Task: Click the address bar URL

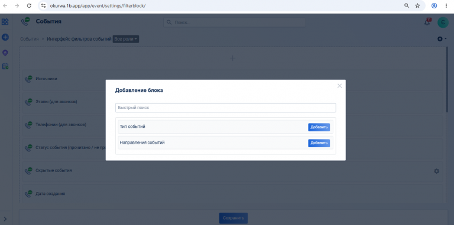Action: tap(98, 5)
